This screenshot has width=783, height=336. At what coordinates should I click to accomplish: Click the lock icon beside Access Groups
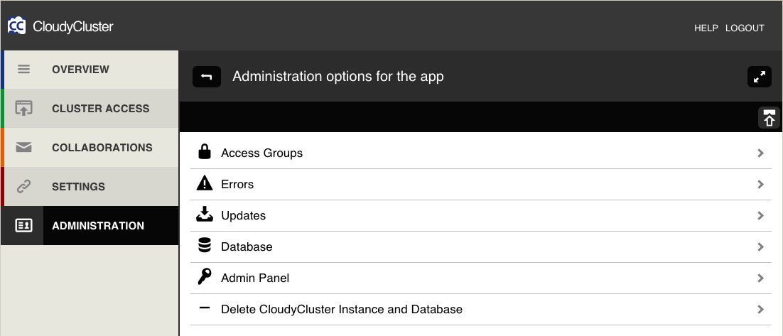click(204, 152)
